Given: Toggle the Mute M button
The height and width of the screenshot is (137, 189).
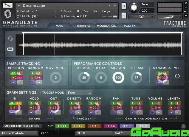Looking at the screenshot, I should pyautogui.click(x=124, y=16).
